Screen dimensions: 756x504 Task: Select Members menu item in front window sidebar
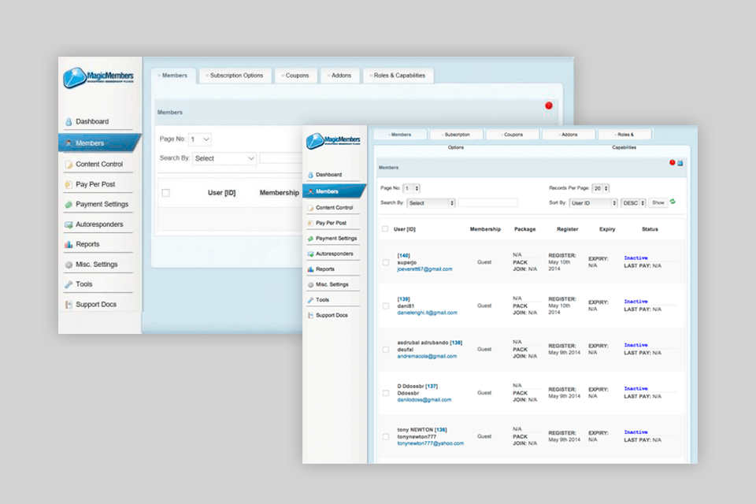334,191
